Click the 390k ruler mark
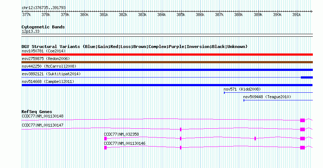 [x=277, y=15]
